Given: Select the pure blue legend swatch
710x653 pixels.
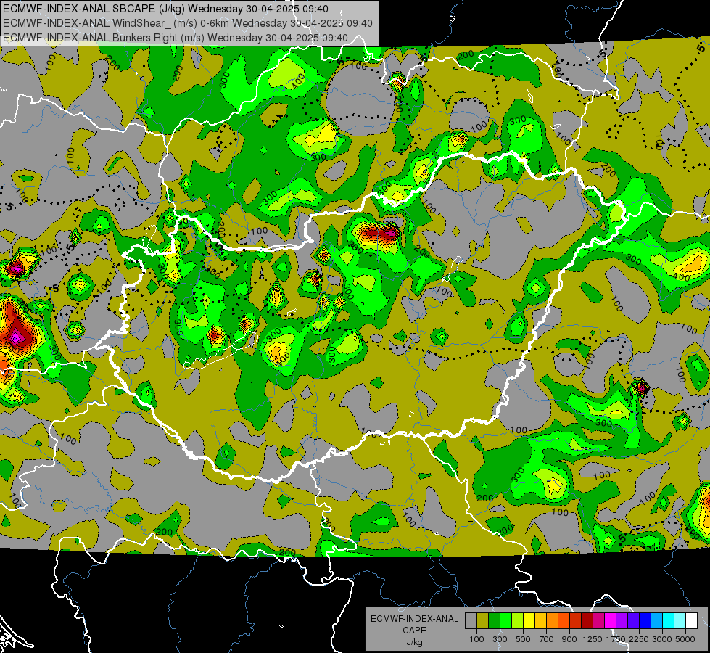Looking at the screenshot, I should (645, 620).
